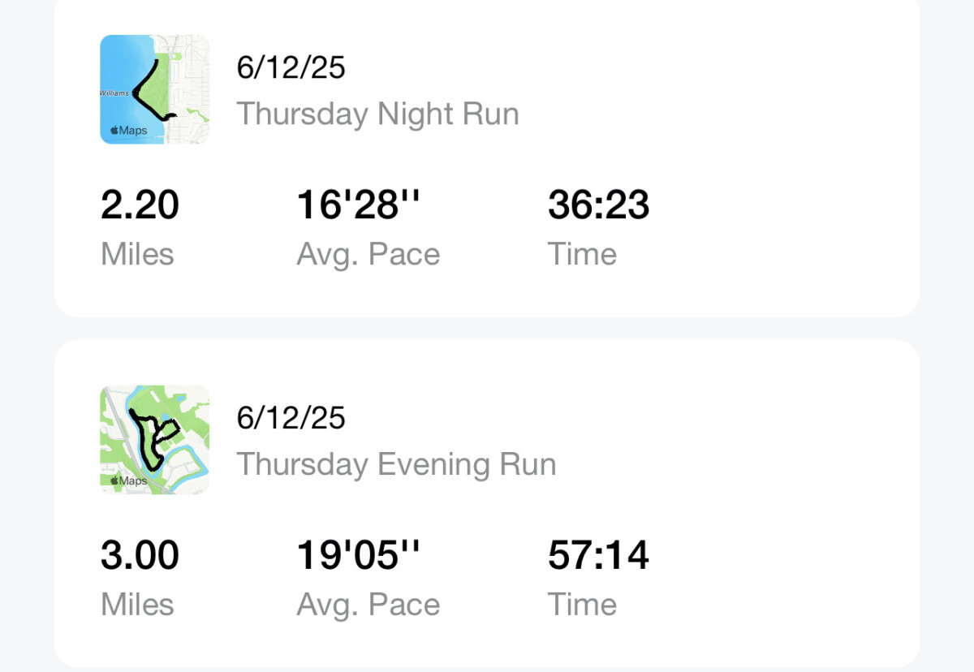Open the Thursday Night Run map thumbnail
Viewport: 974px width, 672px height.
pyautogui.click(x=154, y=89)
